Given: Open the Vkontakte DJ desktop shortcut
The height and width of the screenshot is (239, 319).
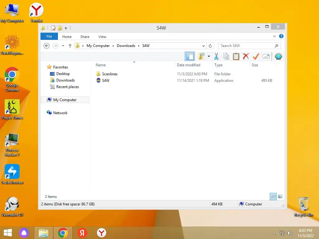Looking at the screenshot, I should click(12, 207).
